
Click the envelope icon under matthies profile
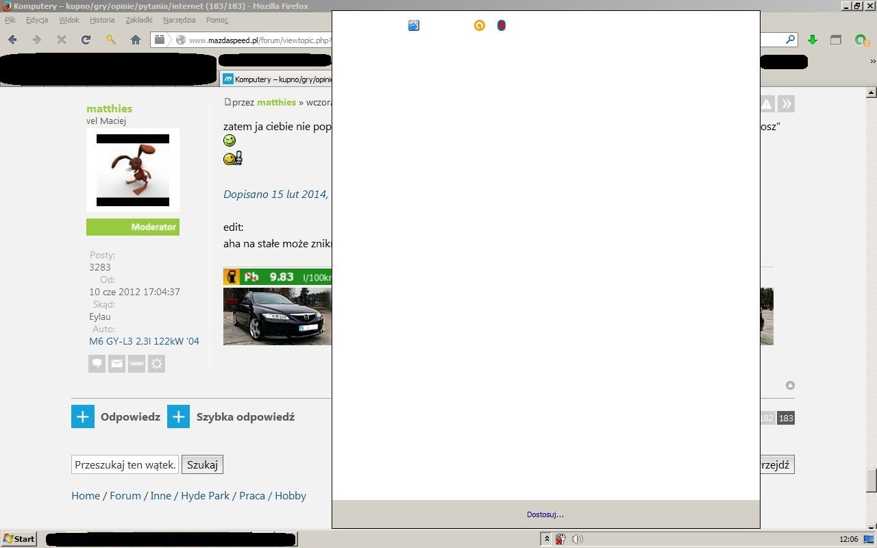click(117, 364)
